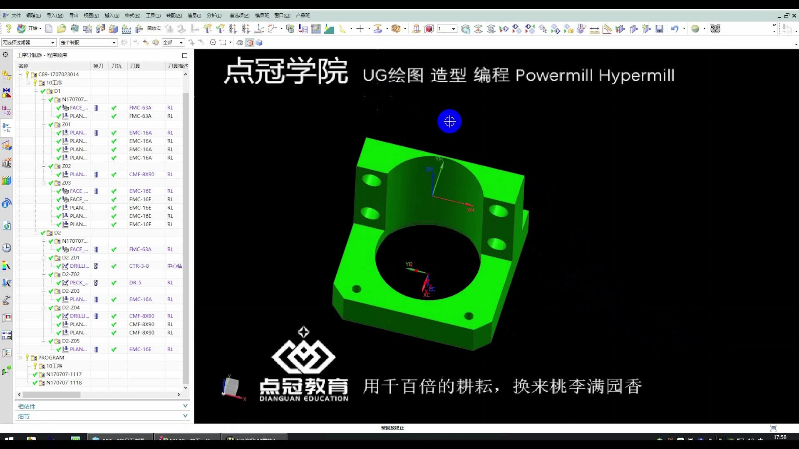Open the 文件 menu
The width and height of the screenshot is (799, 449).
click(x=16, y=15)
